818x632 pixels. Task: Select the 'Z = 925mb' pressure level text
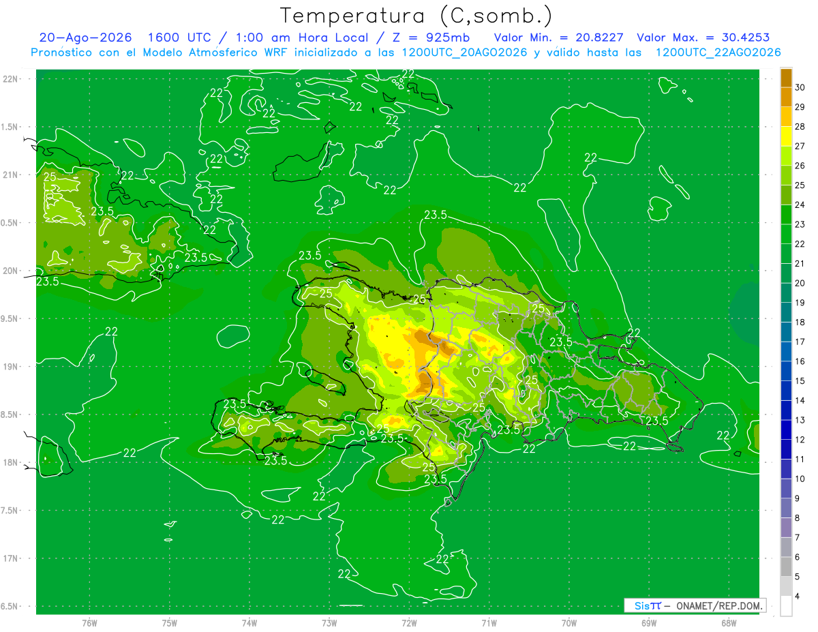432,38
